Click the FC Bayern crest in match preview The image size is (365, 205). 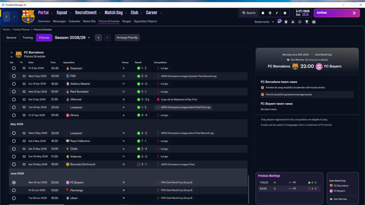pos(319,66)
